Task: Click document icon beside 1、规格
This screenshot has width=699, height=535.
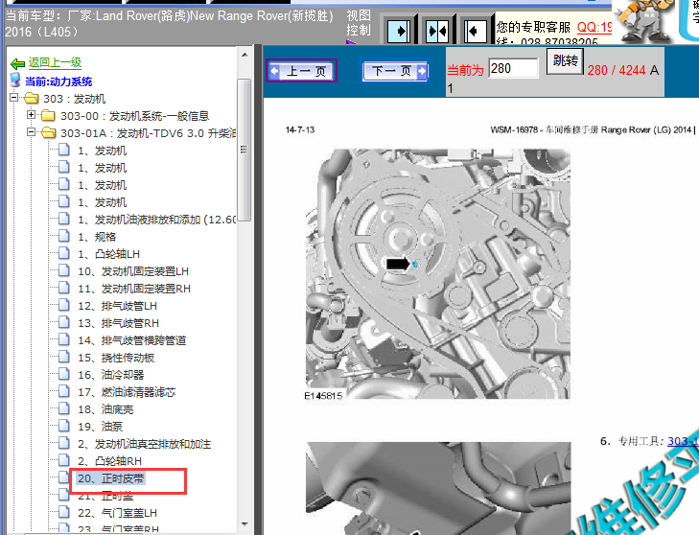Action: click(64, 236)
